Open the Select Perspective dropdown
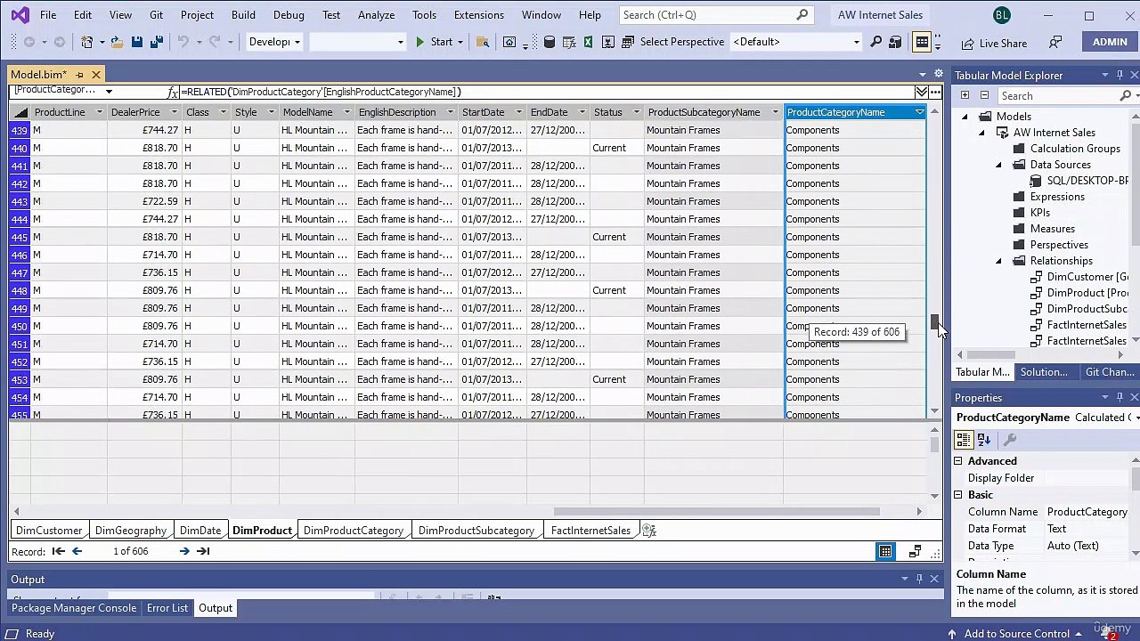The height and width of the screenshot is (641, 1140). click(795, 42)
